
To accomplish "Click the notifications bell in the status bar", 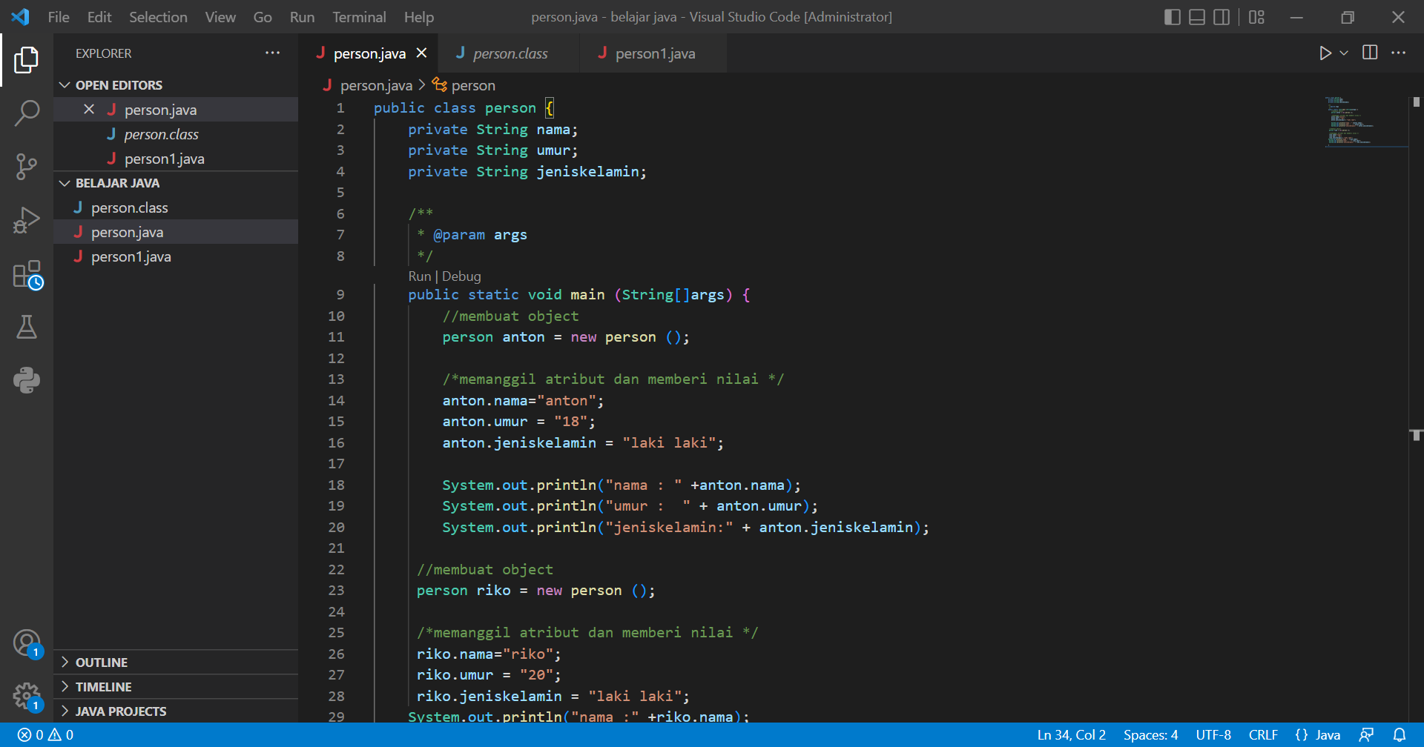I will click(1400, 734).
